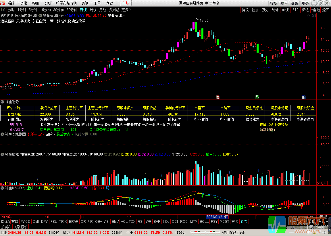
Task: Click the 服务 button
Action: (305, 3)
